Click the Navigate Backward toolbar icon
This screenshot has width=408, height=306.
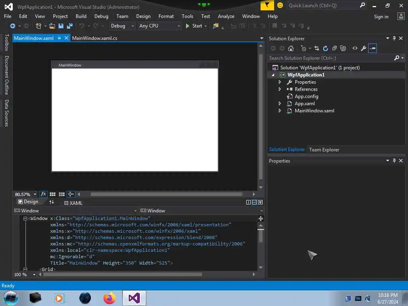tap(12, 26)
